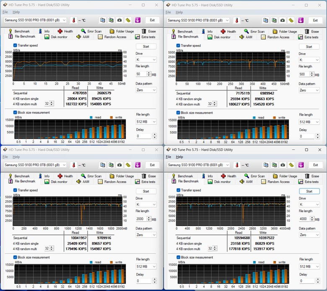Click thermometer icon in bottom-left window
Screen dimensions: 327x291
[x=74, y=165]
